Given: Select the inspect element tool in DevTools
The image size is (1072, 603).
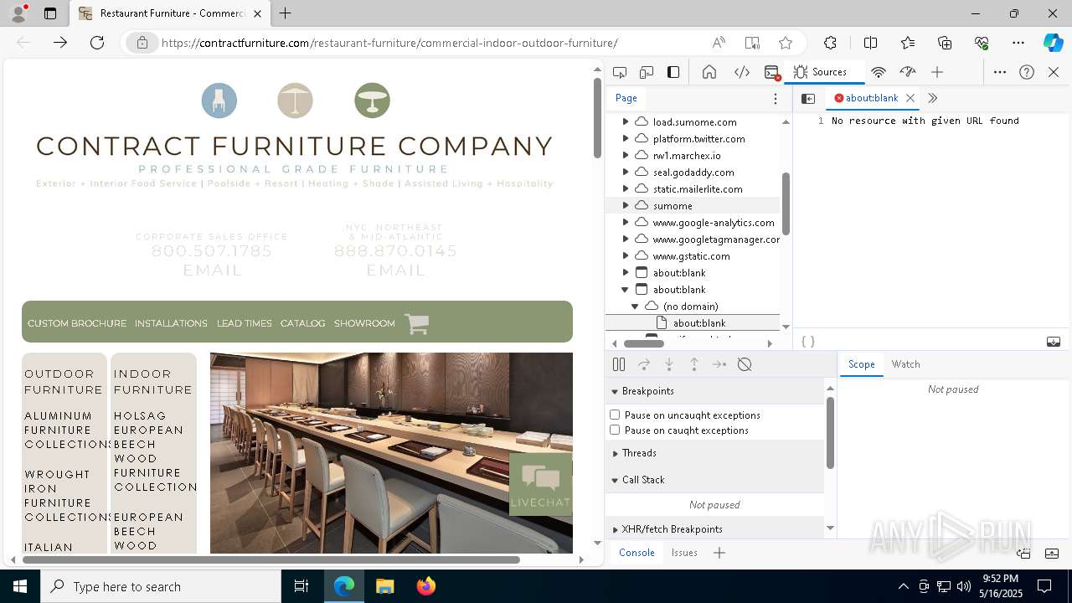Looking at the screenshot, I should pos(620,72).
